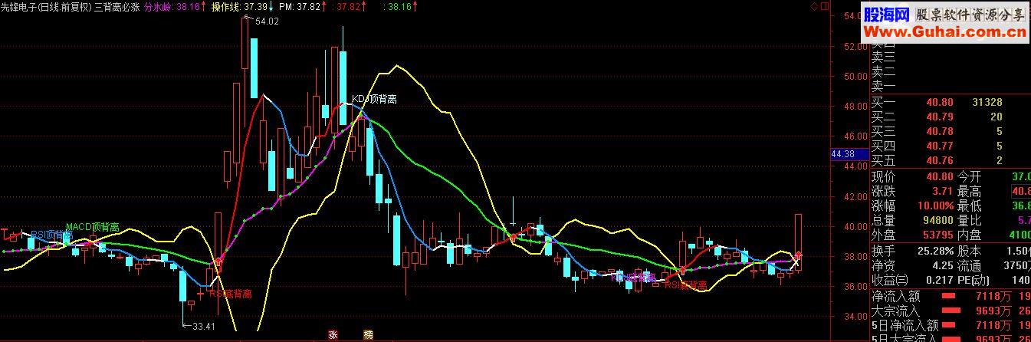The image size is (1031, 342).
Task: Click the KDJ顶背离 chart annotation
Action: point(374,100)
